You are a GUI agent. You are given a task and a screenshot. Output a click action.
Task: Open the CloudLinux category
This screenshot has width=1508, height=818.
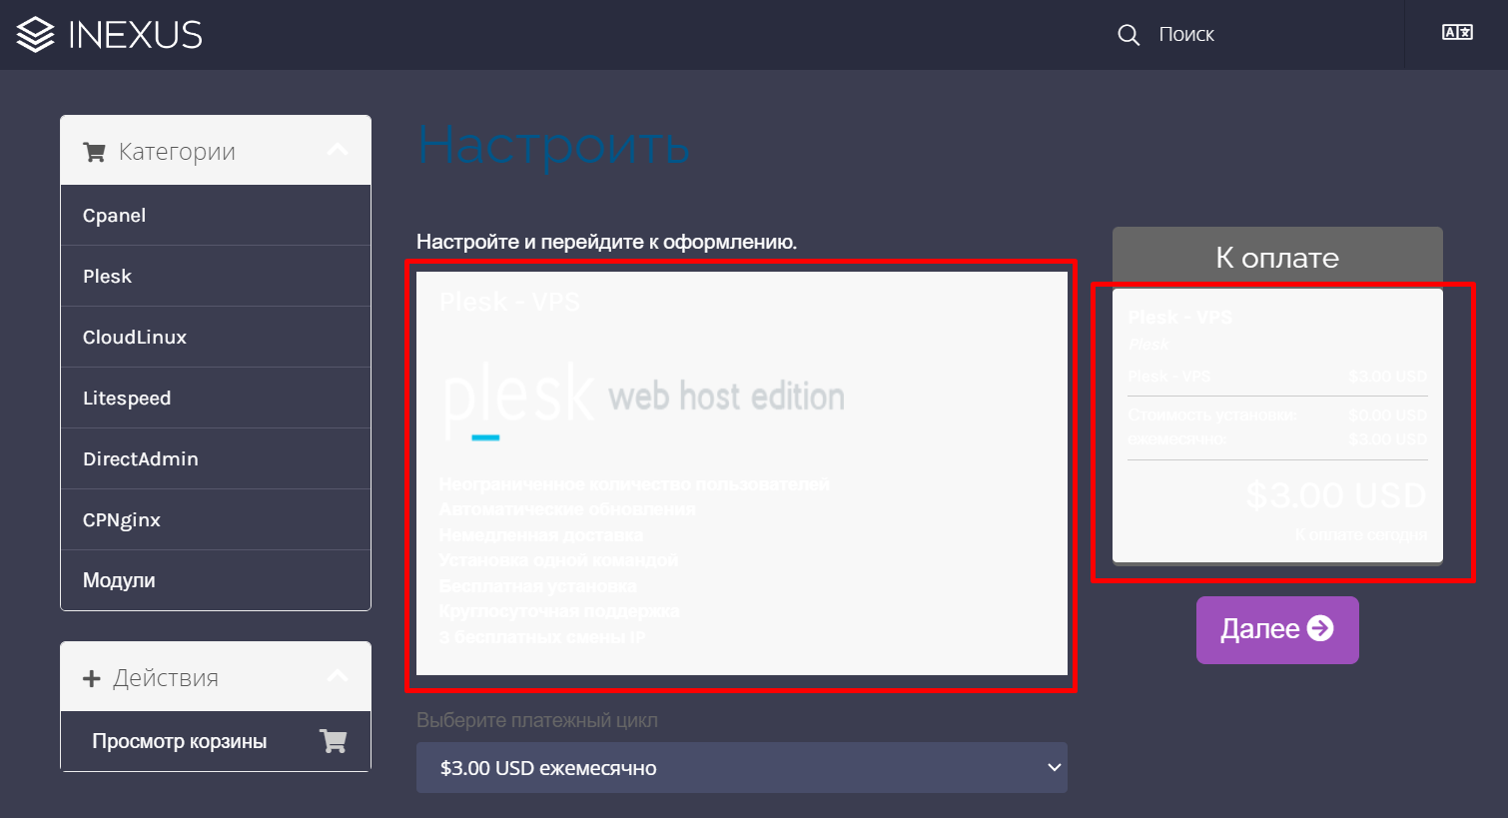click(x=135, y=338)
